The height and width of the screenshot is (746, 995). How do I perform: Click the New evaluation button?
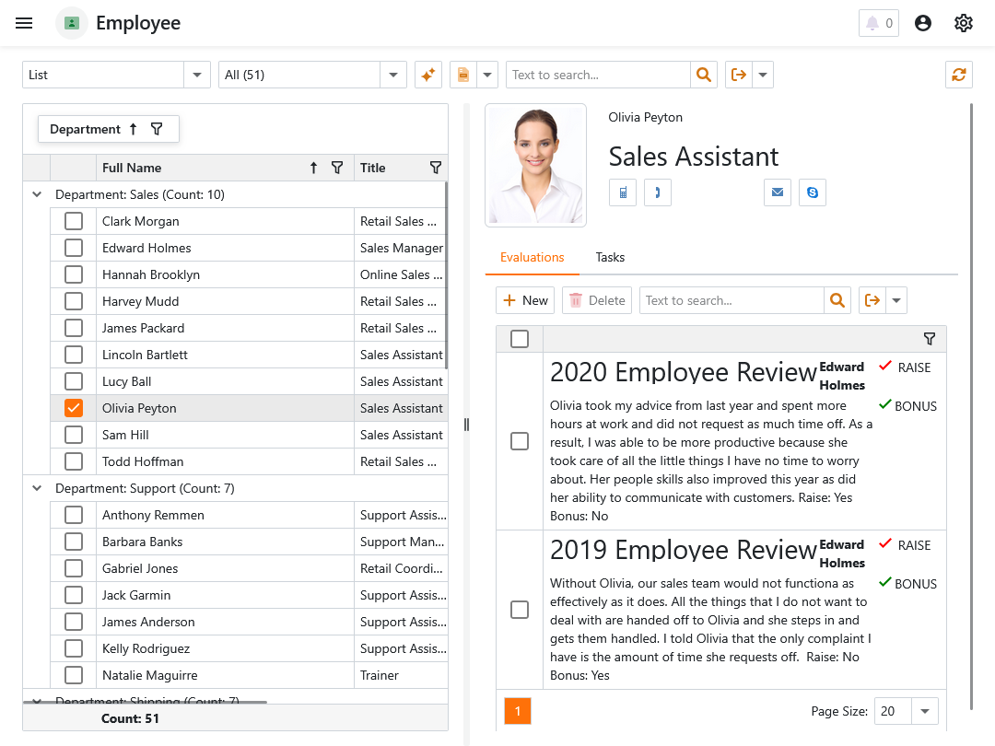[525, 300]
